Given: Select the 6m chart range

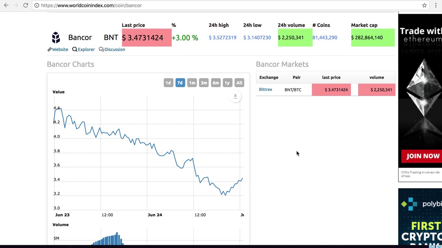Looking at the screenshot, I should point(215,83).
